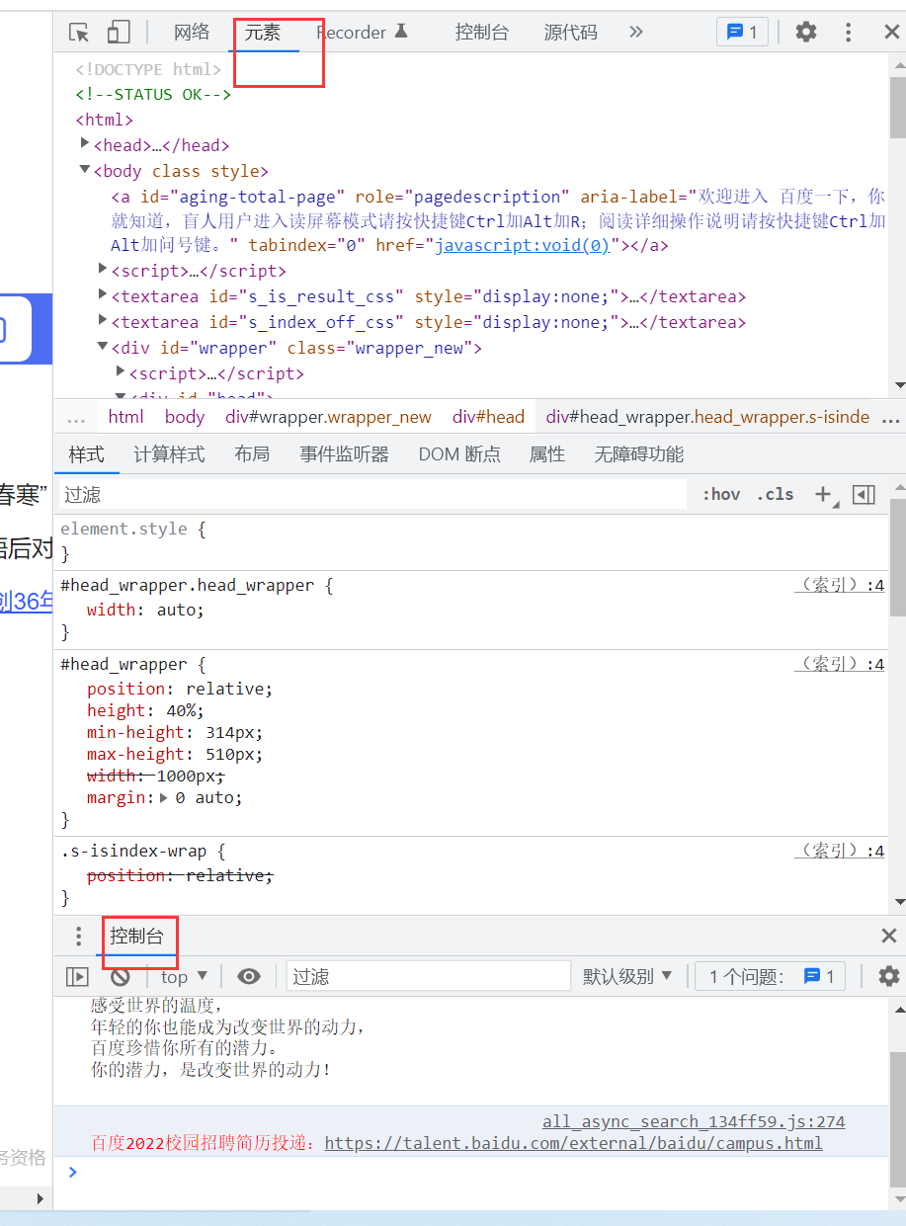906x1226 pixels.
Task: Open console settings gear icon
Action: pos(888,976)
